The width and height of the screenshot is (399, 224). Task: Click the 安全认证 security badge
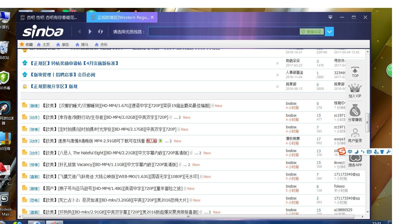pos(312,32)
